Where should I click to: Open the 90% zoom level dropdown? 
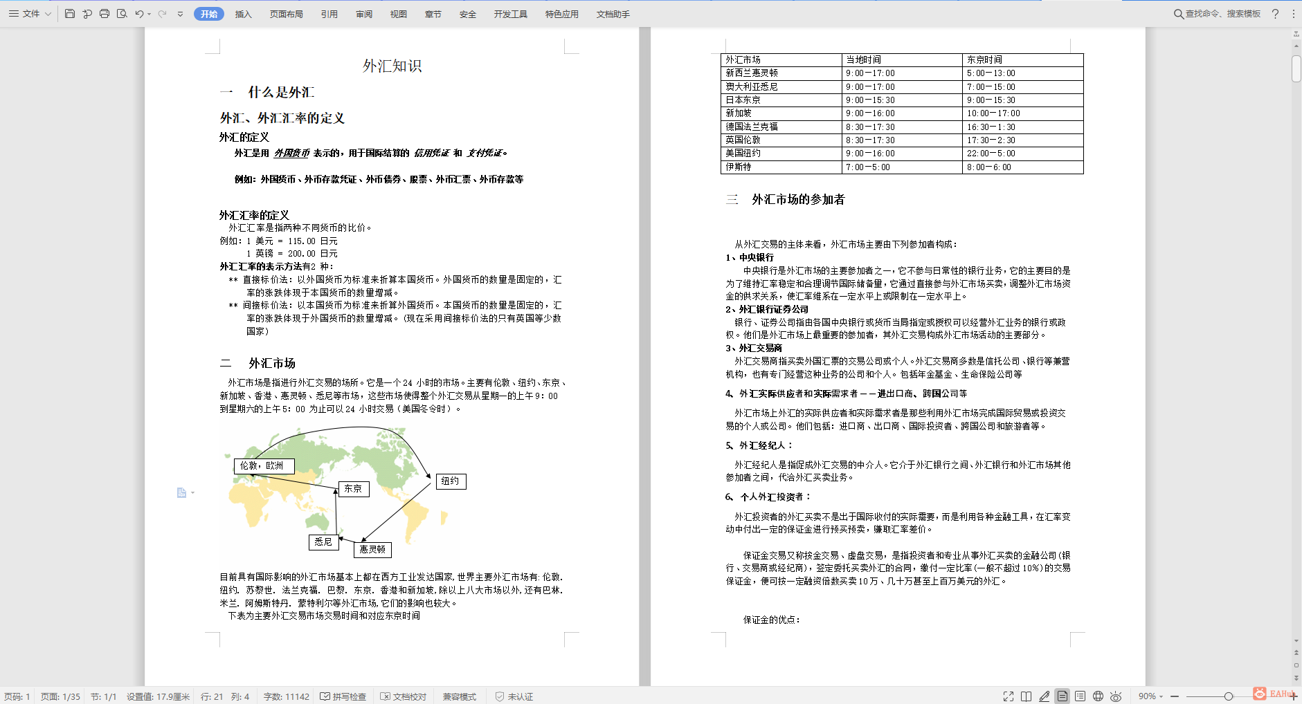1148,696
